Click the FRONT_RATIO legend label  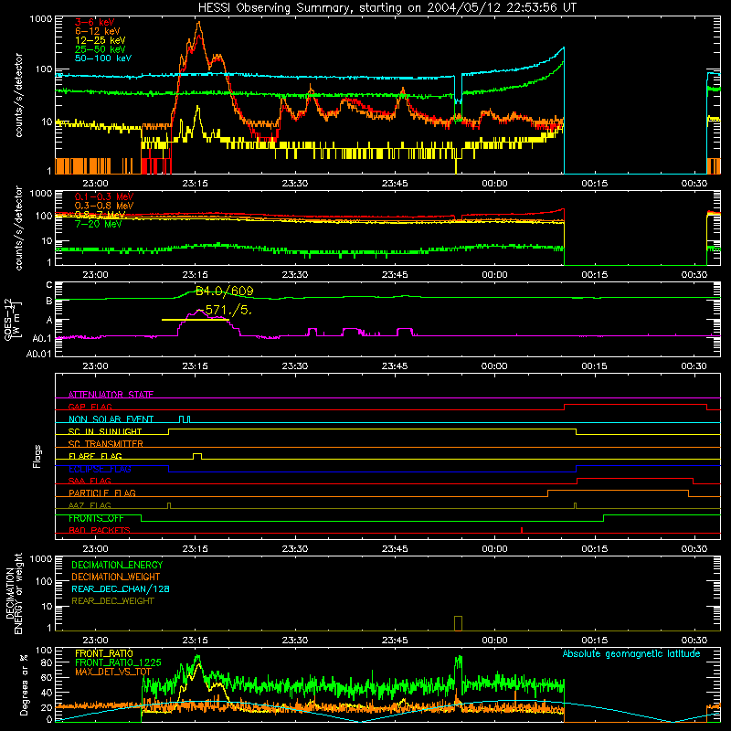pos(104,653)
